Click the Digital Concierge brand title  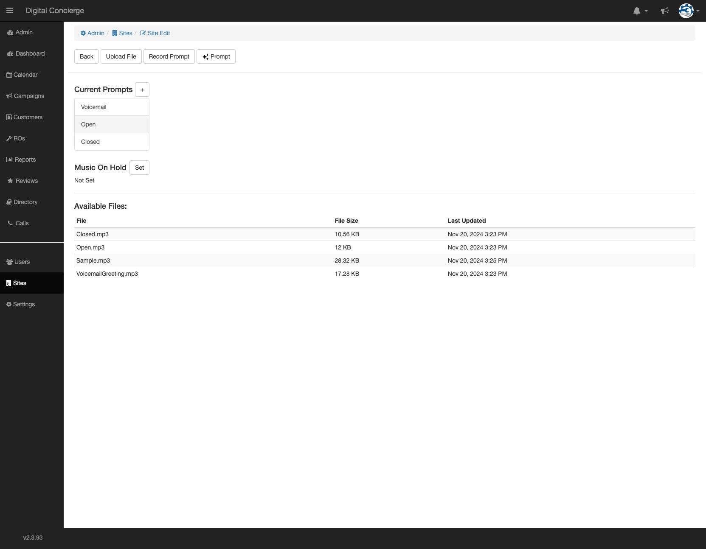tap(55, 11)
